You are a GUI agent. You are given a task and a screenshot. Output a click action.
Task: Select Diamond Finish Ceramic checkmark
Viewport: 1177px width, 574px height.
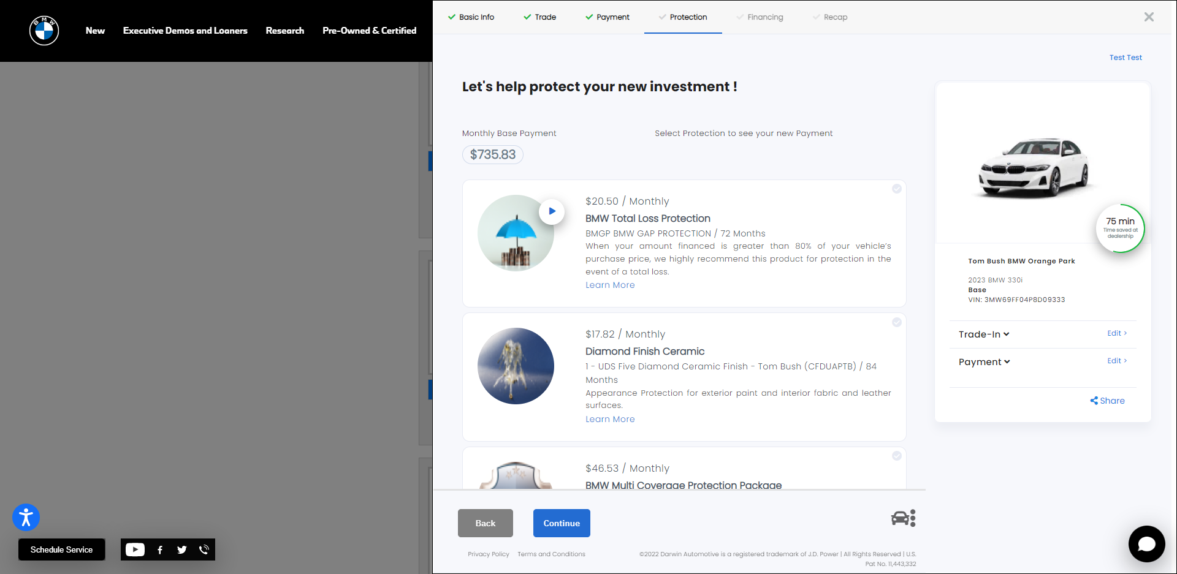(x=897, y=322)
